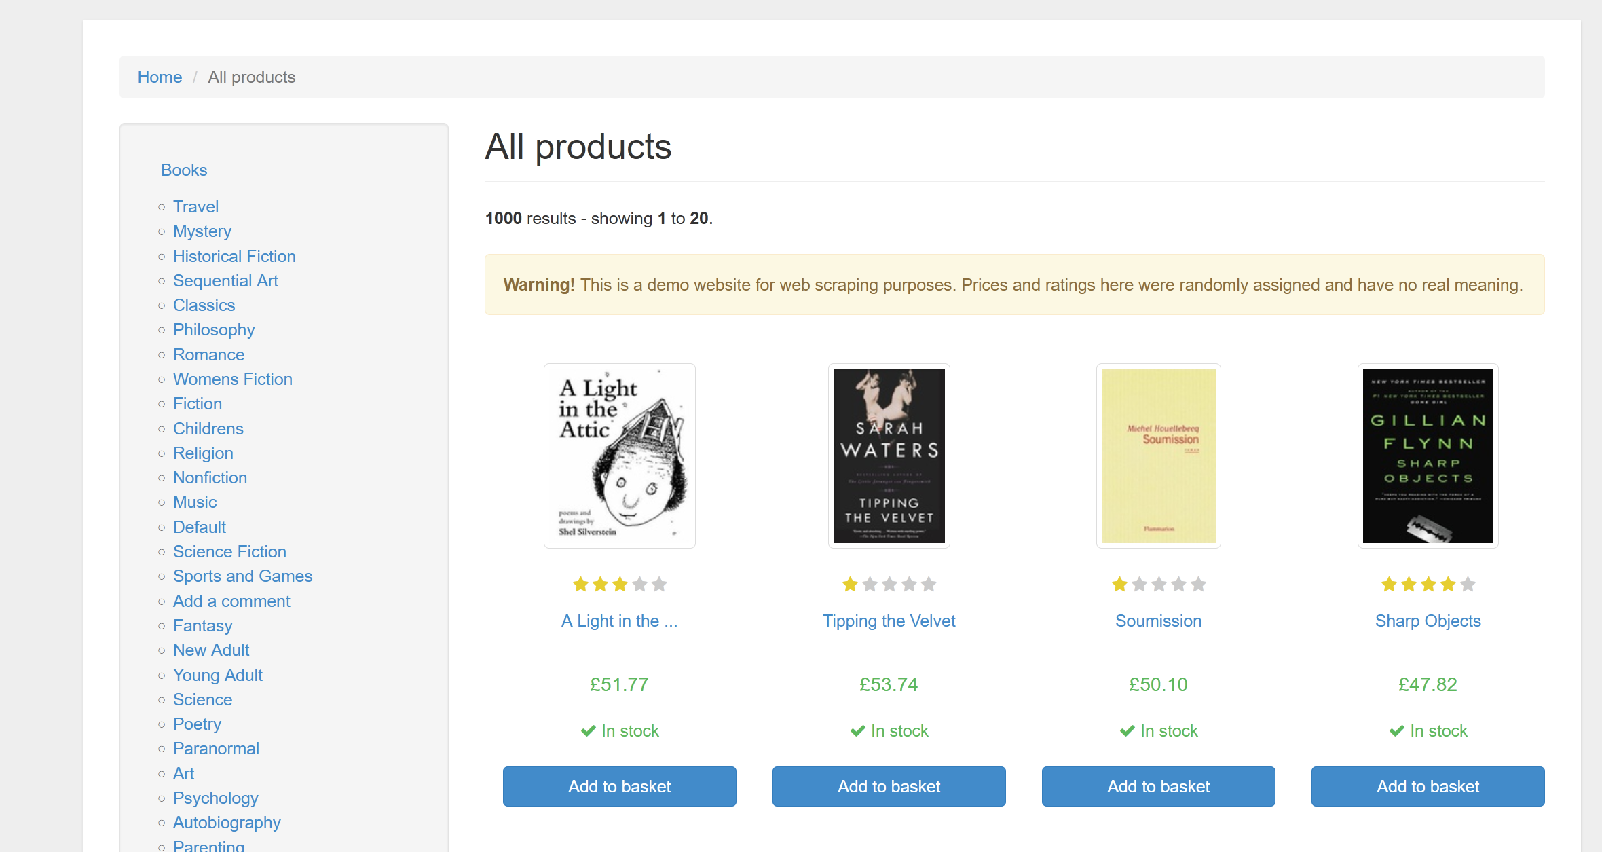
Task: Go to Home in the breadcrumb
Action: coord(160,77)
